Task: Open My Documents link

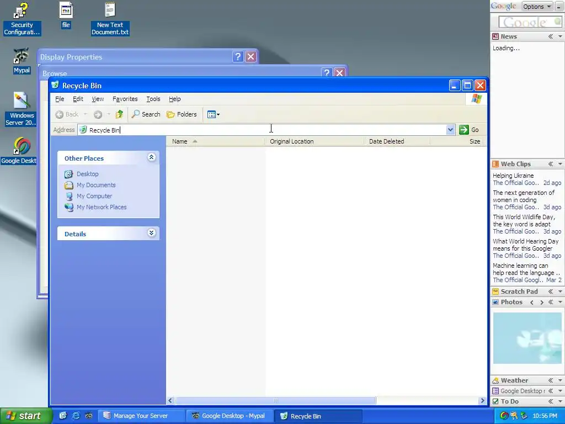Action: click(96, 185)
